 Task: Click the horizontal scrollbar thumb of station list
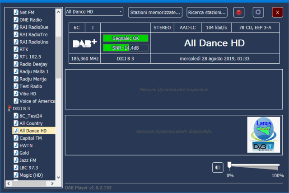[29, 184]
